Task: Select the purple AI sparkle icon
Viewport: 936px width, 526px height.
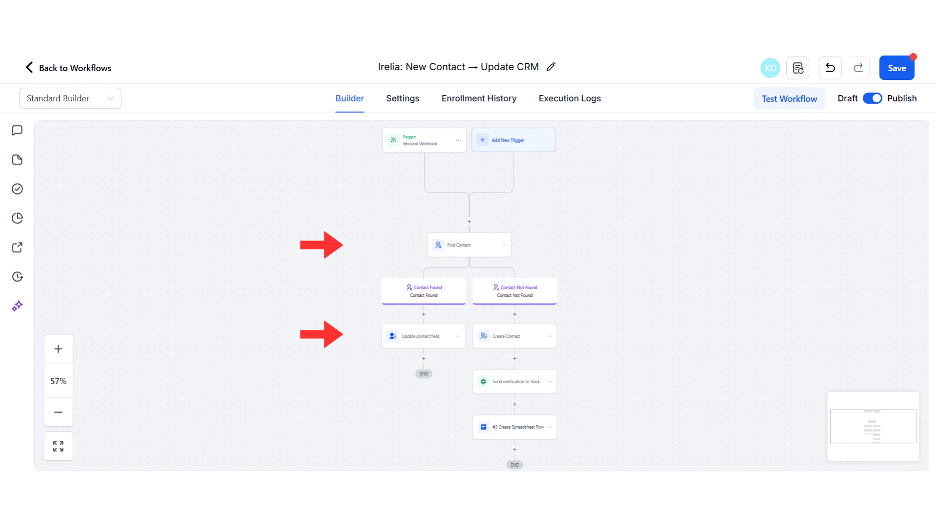Action: pos(17,305)
